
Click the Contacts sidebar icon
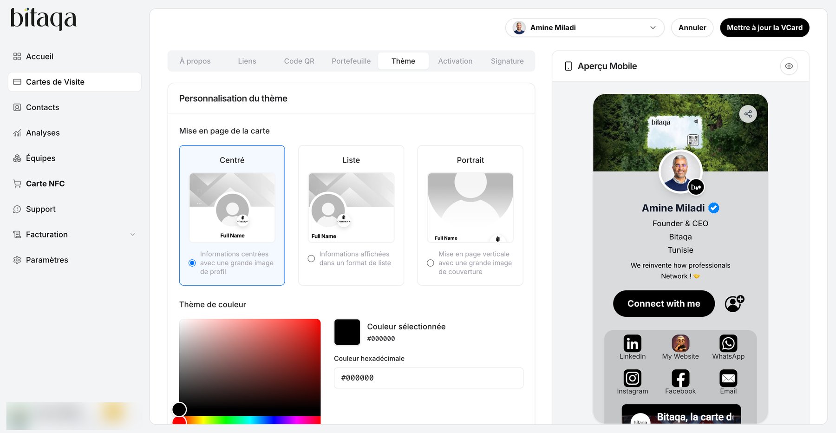(17, 107)
